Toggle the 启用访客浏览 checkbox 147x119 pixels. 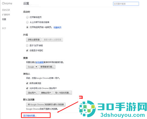pyautogui.click(x=27, y=83)
